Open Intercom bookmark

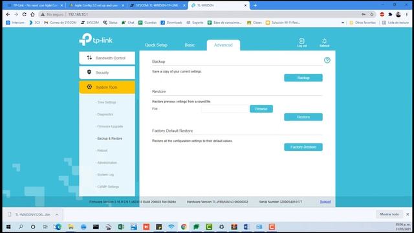pos(15,23)
